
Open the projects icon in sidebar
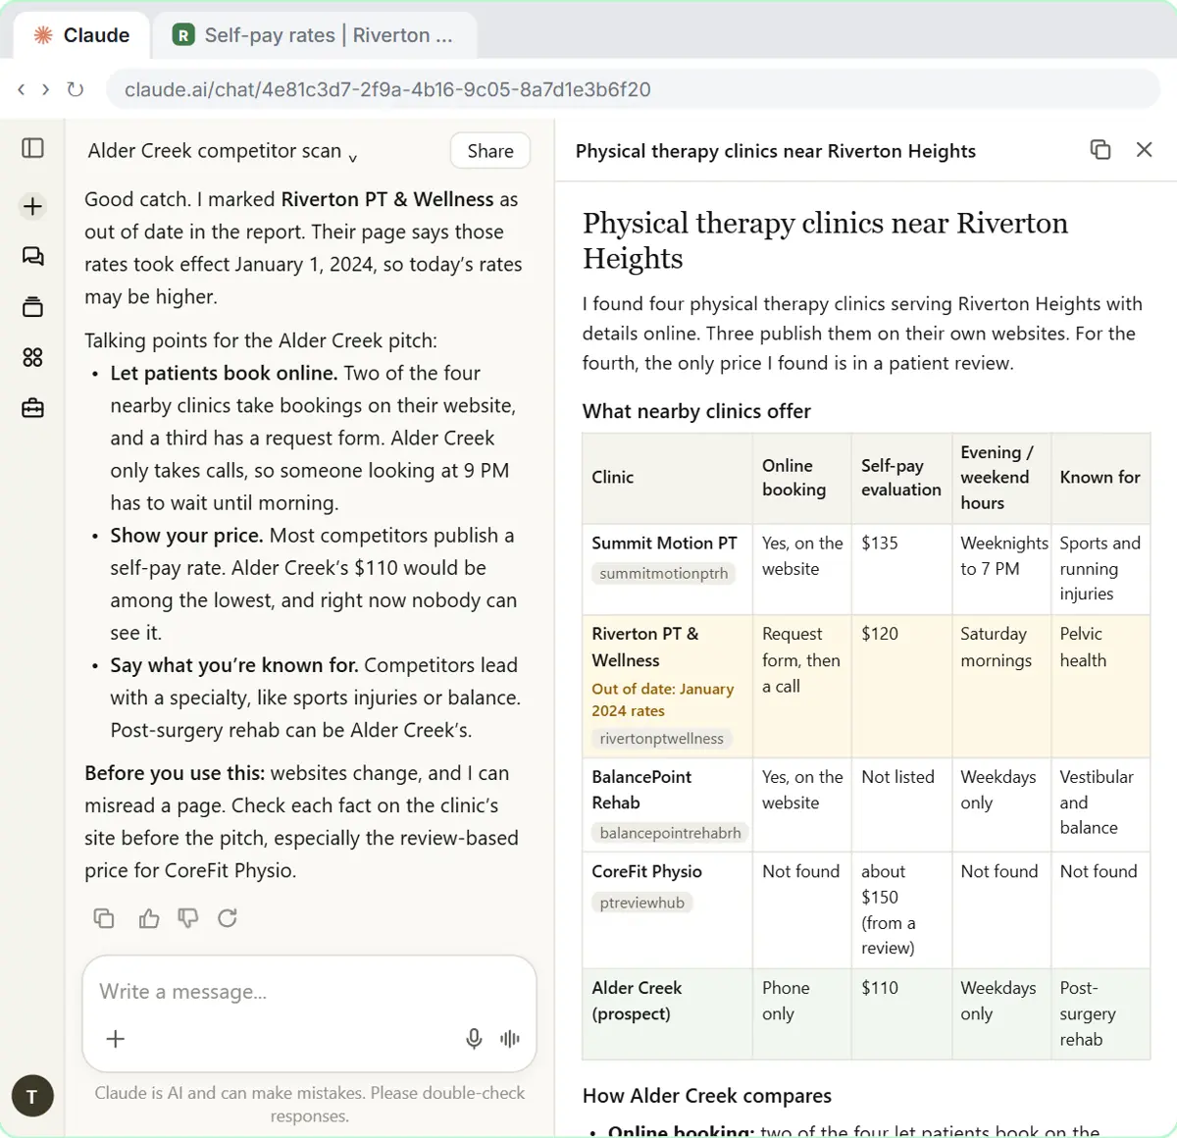point(32,307)
